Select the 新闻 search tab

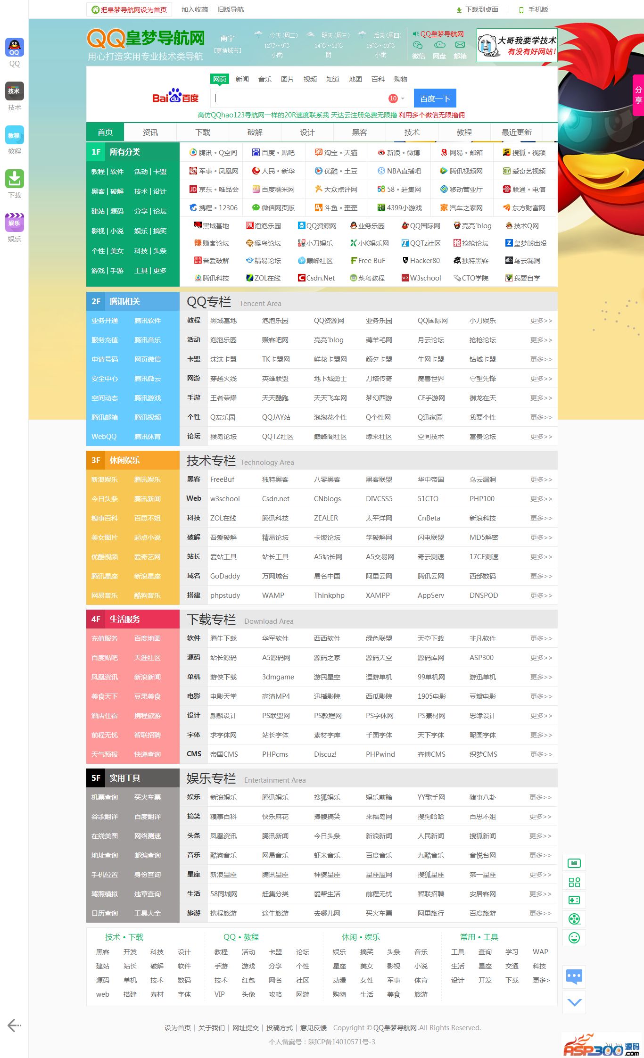click(242, 79)
